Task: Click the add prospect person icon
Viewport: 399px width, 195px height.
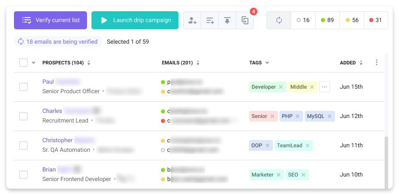Action: [192, 20]
